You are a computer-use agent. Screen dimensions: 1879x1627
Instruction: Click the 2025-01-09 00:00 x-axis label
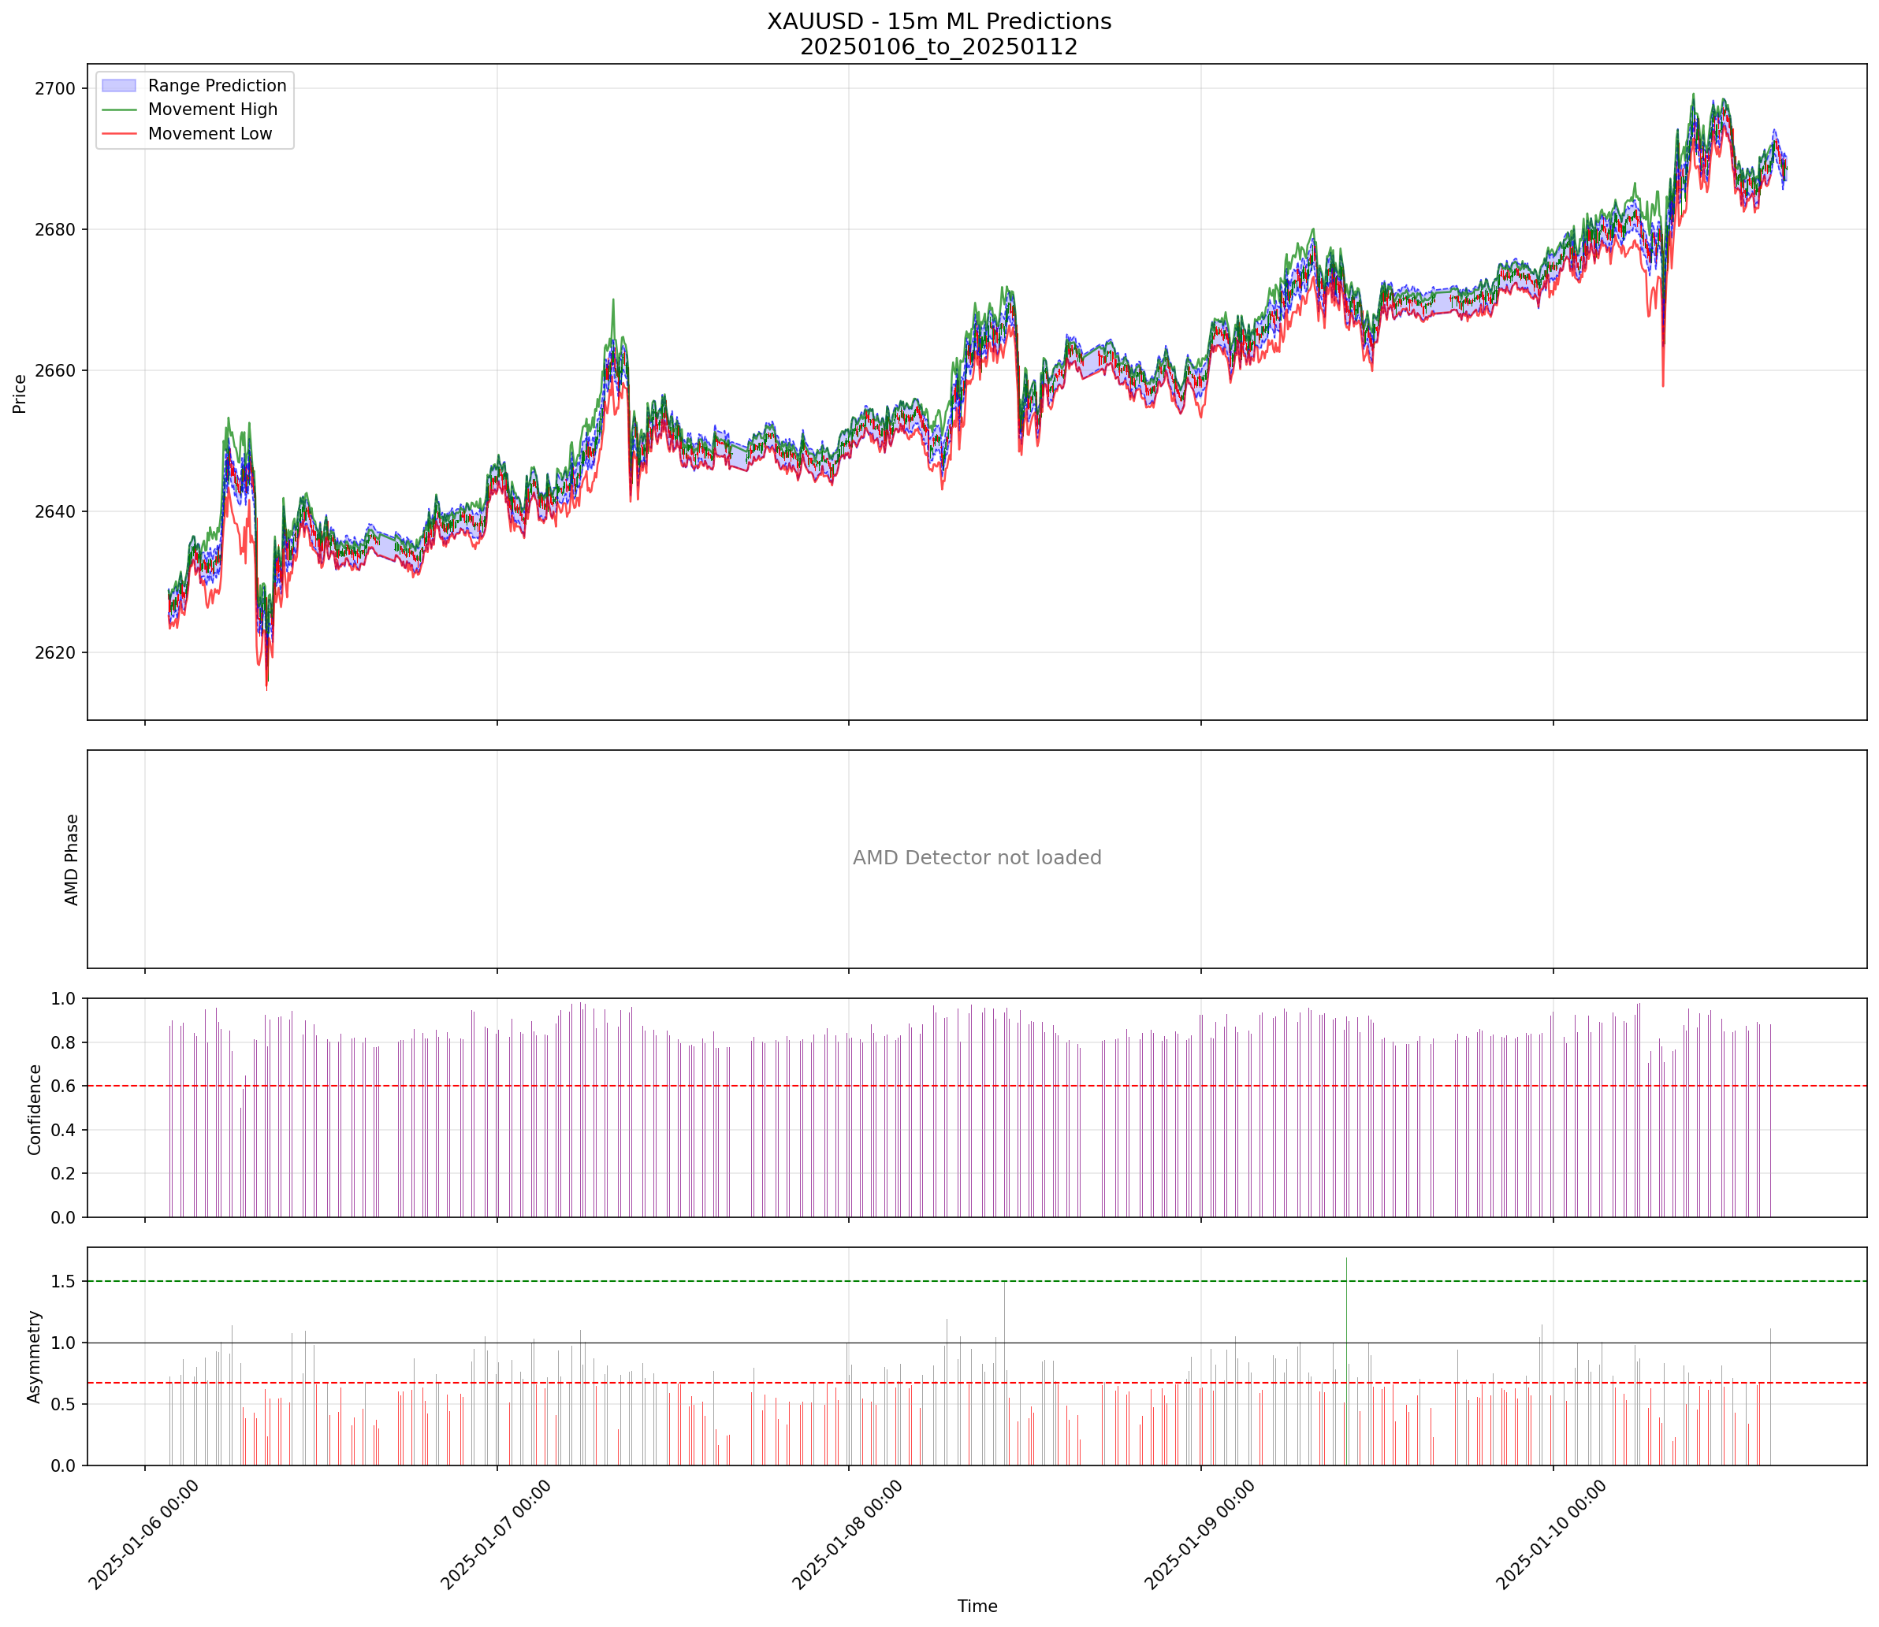pos(1199,1534)
